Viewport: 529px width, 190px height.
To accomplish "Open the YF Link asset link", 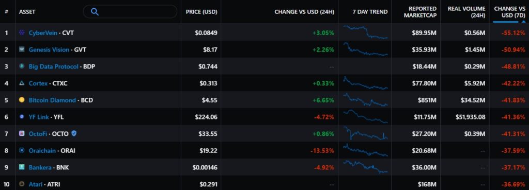I will 39,117.
